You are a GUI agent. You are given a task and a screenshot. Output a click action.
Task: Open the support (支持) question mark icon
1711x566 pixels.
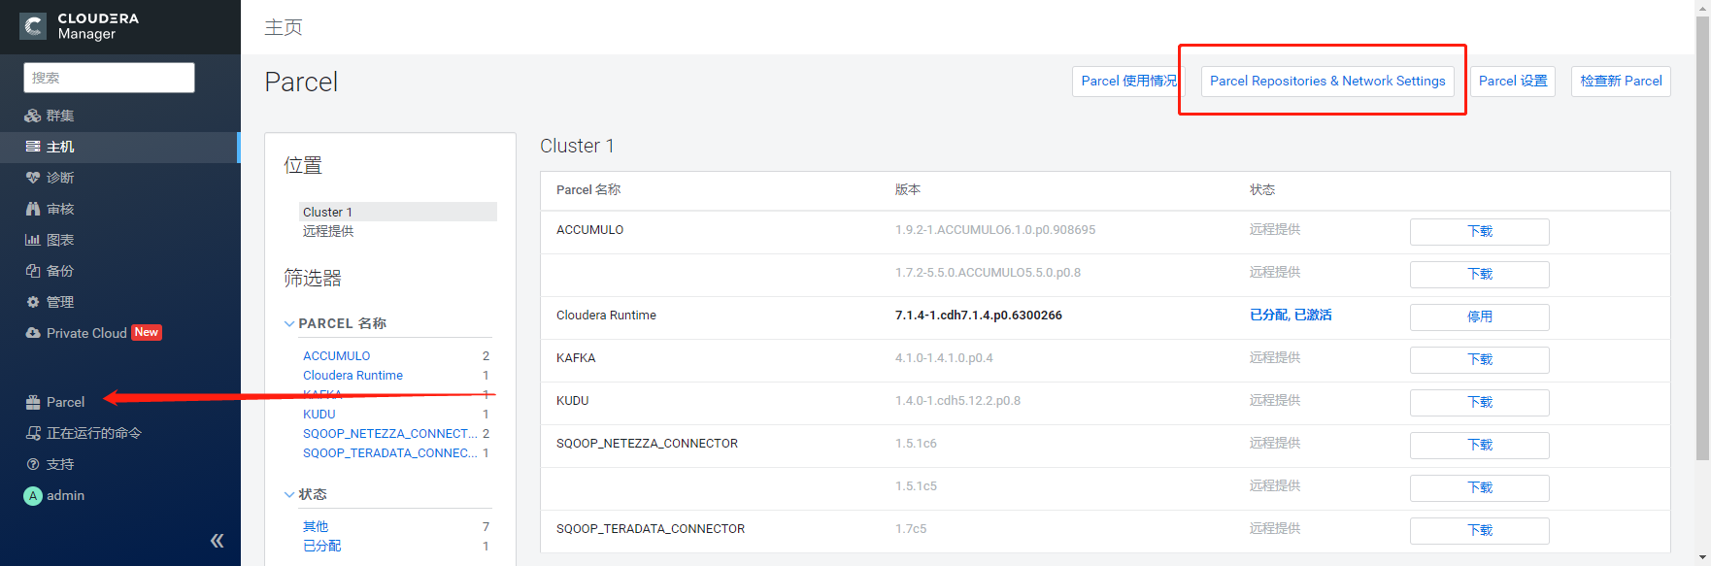point(33,464)
